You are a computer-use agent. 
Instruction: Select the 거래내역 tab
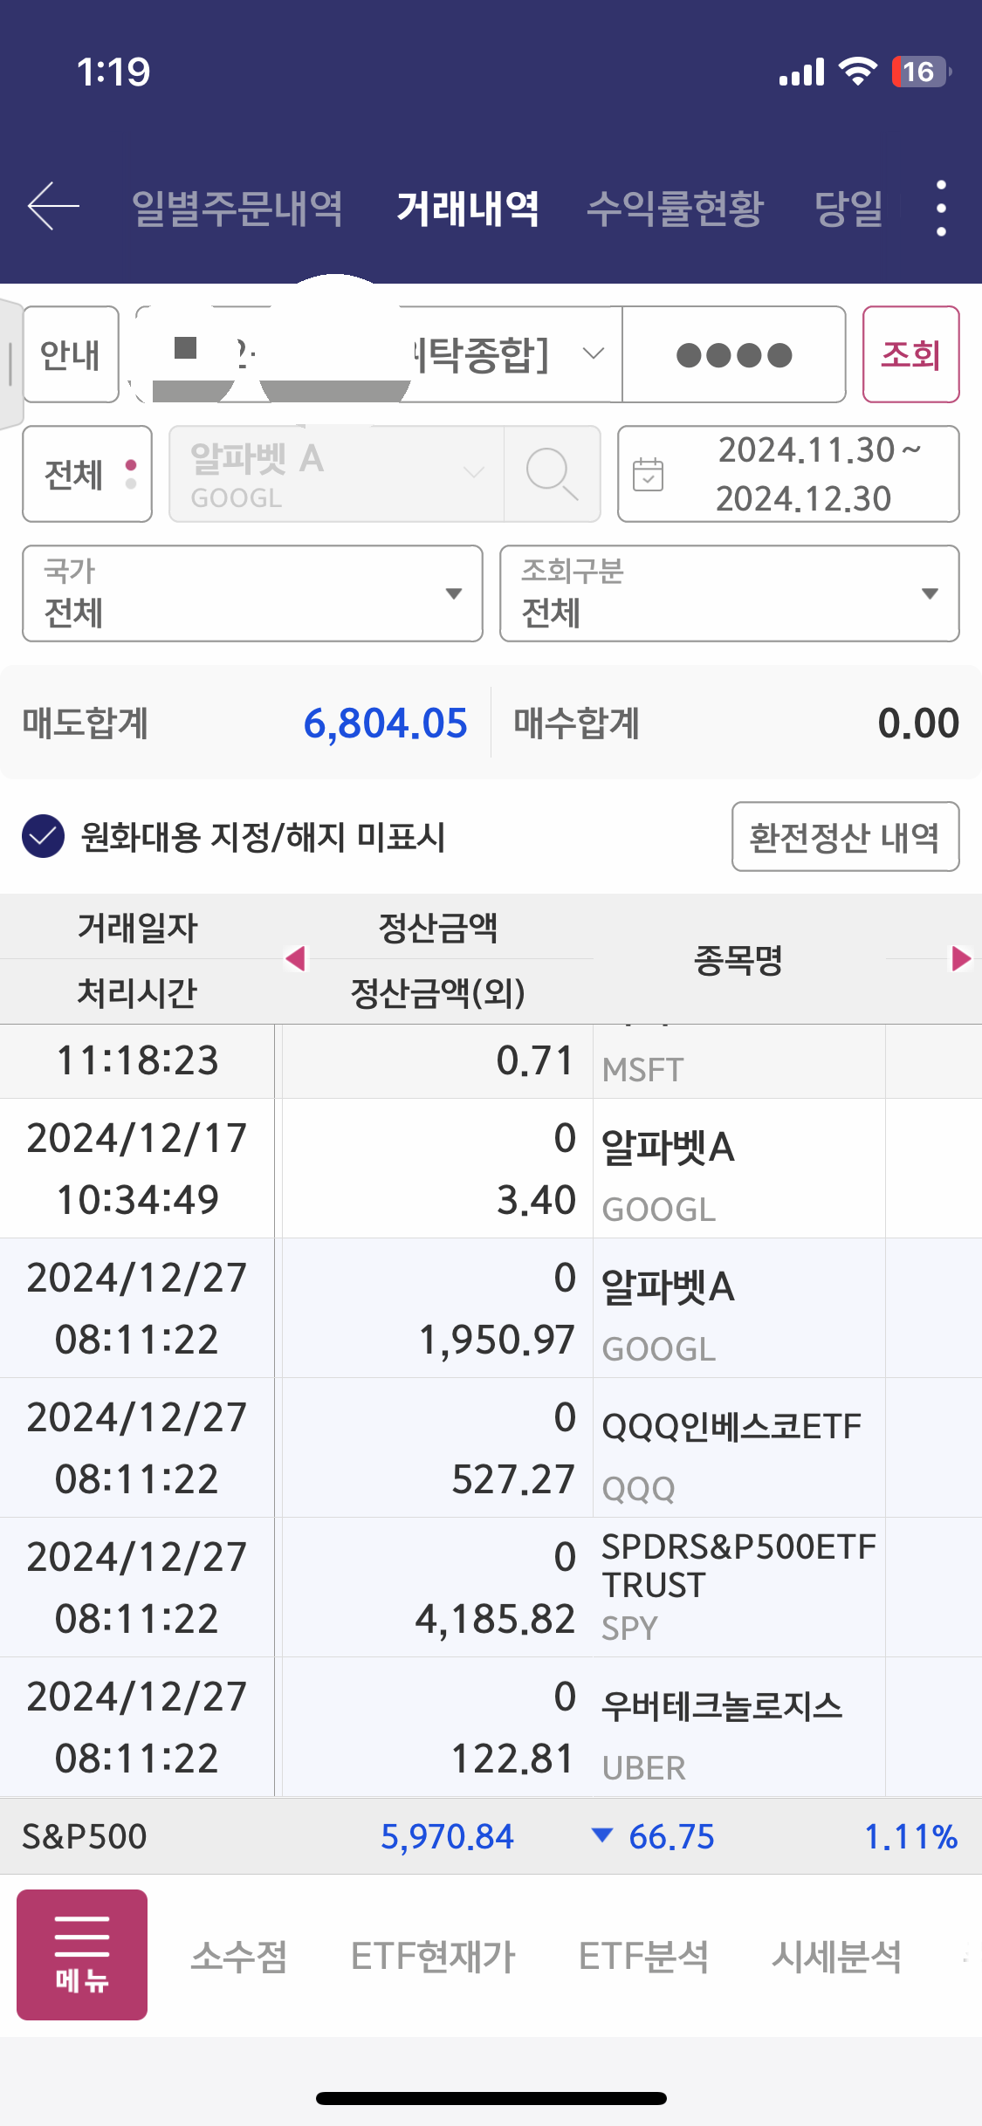click(x=468, y=209)
